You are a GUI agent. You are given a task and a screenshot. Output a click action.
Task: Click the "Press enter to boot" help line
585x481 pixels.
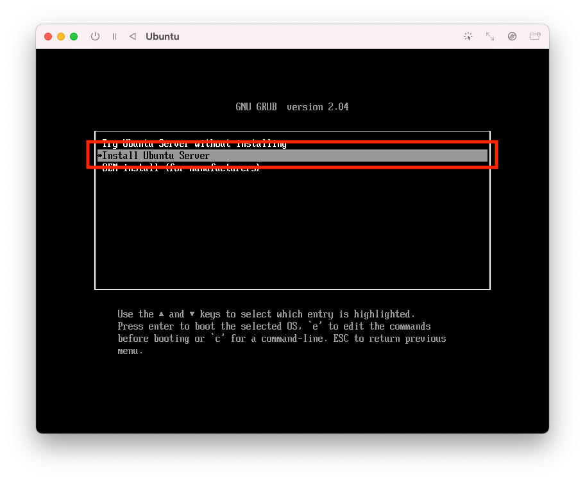click(x=275, y=326)
